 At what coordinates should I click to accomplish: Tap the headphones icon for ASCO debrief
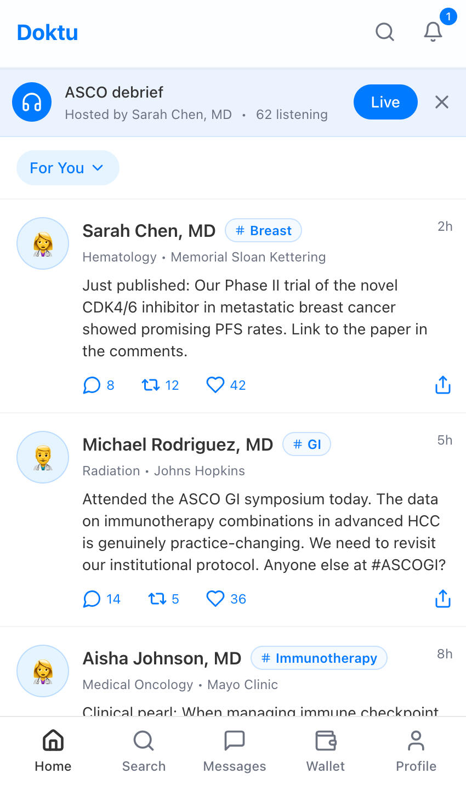[32, 102]
